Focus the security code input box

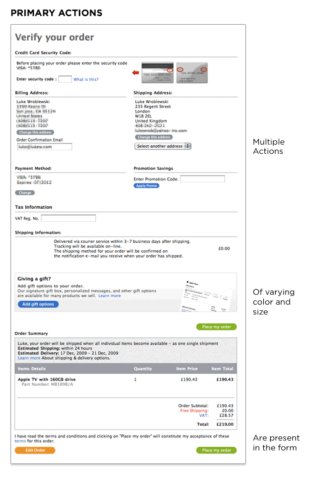coord(65,79)
